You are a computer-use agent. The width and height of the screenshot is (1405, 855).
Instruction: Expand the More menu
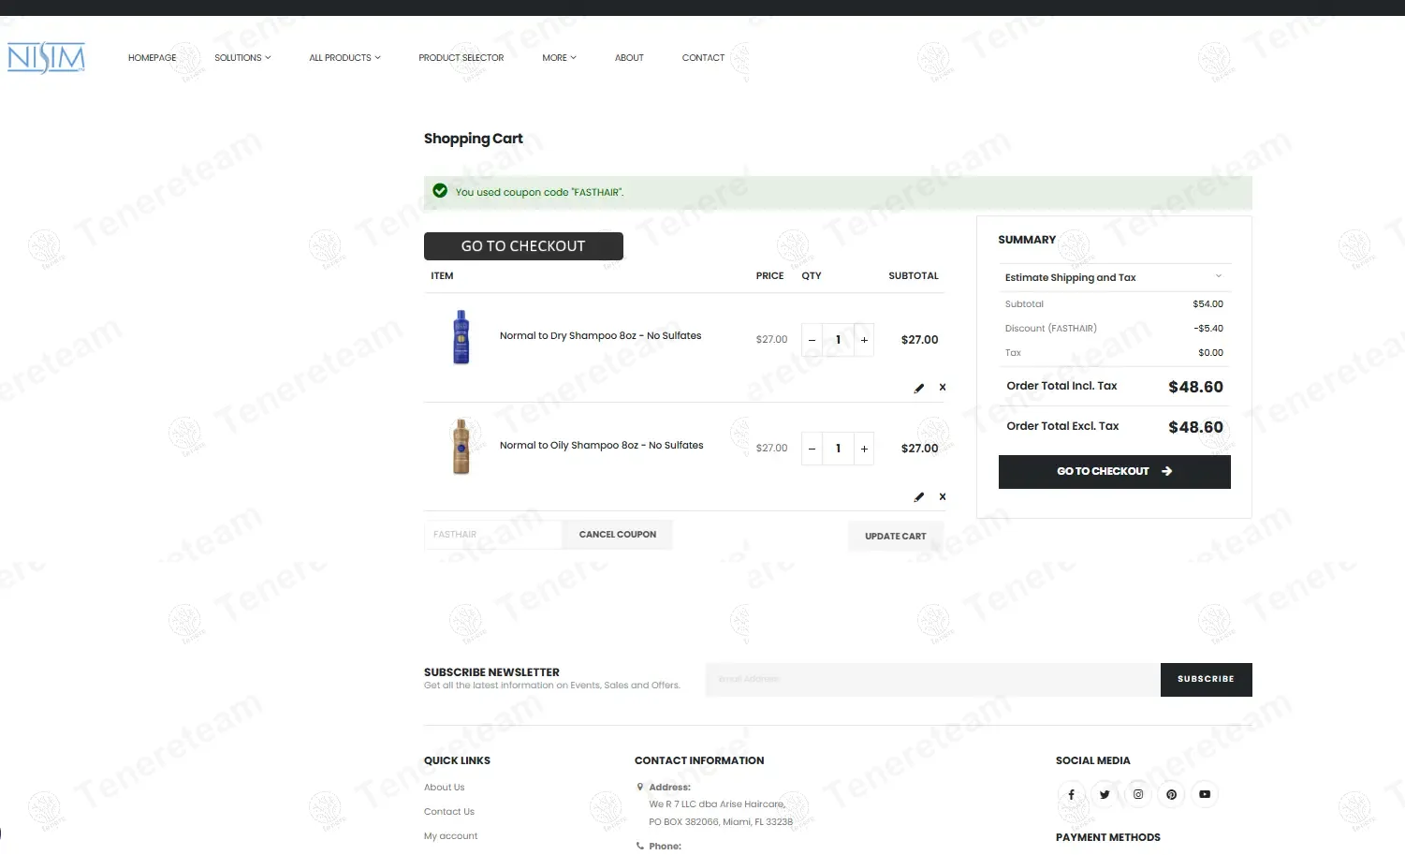click(x=559, y=58)
